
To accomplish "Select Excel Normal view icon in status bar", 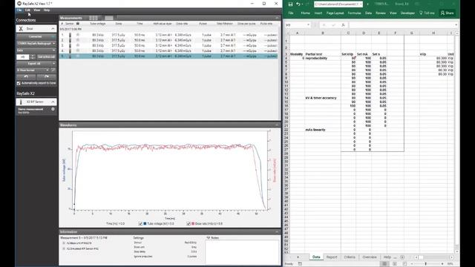I will [x=384, y=264].
